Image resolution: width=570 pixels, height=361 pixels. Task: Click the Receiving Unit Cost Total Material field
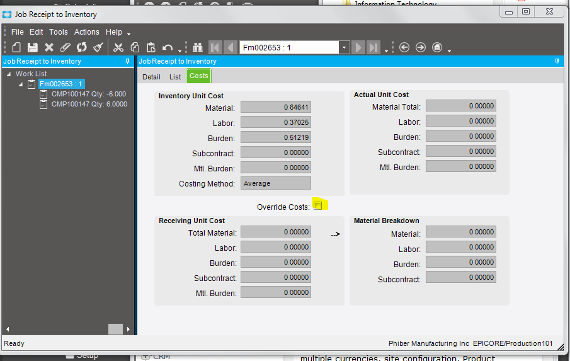pos(275,232)
